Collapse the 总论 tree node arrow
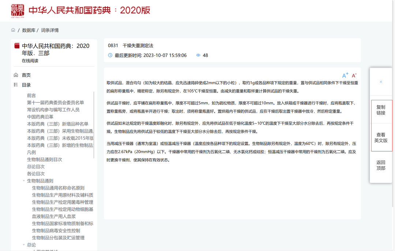The width and height of the screenshot is (395, 251). [24, 245]
